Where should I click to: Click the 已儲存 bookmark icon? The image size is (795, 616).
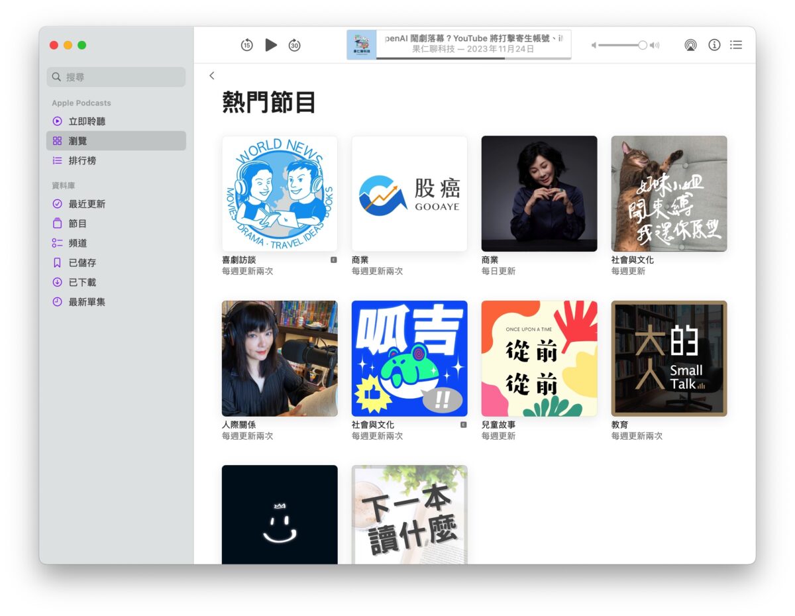[x=57, y=262]
